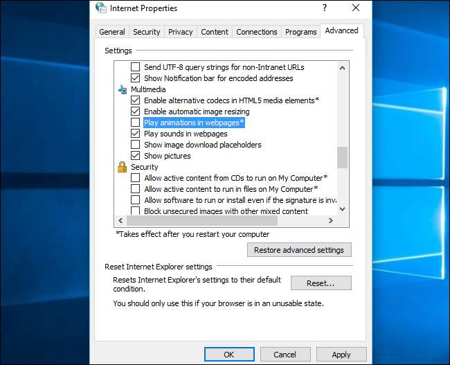Click the Security padlock icon
The height and width of the screenshot is (365, 450).
click(123, 167)
